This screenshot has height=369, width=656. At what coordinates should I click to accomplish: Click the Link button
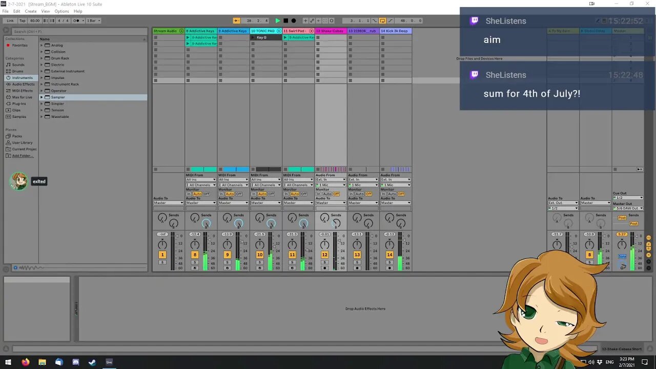(x=10, y=20)
